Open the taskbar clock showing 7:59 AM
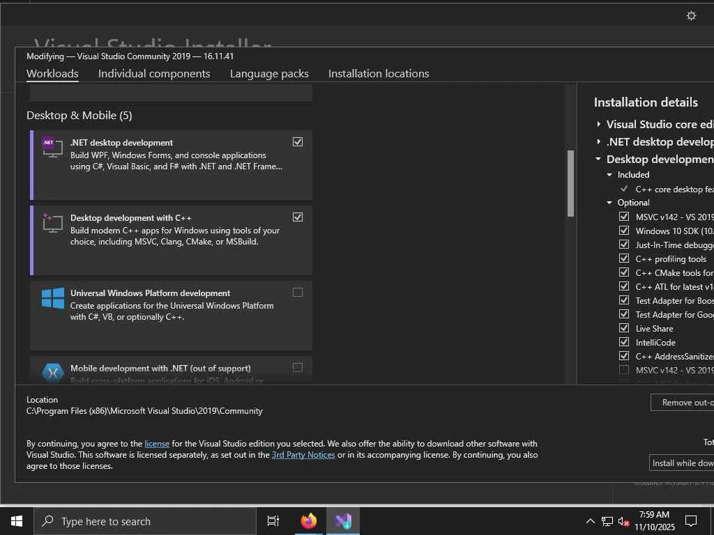The image size is (714, 535). point(654,521)
